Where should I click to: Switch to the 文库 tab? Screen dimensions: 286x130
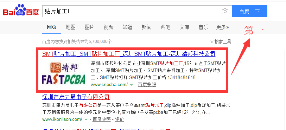(184, 27)
